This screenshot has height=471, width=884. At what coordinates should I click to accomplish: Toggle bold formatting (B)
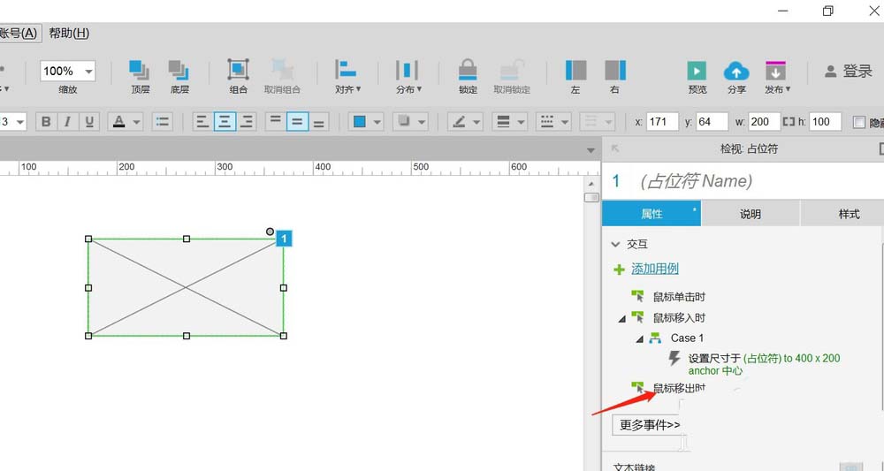coord(46,121)
